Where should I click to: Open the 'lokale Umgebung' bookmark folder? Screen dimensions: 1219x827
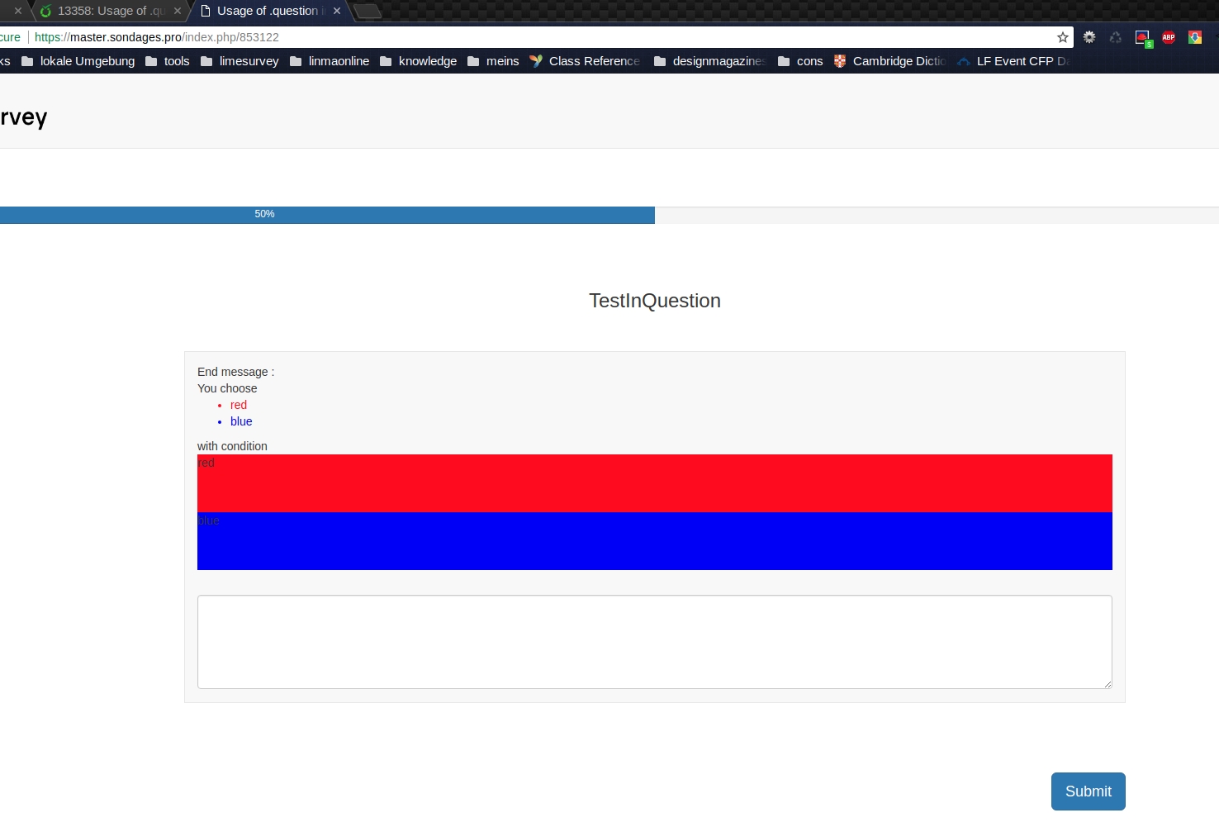coord(78,61)
